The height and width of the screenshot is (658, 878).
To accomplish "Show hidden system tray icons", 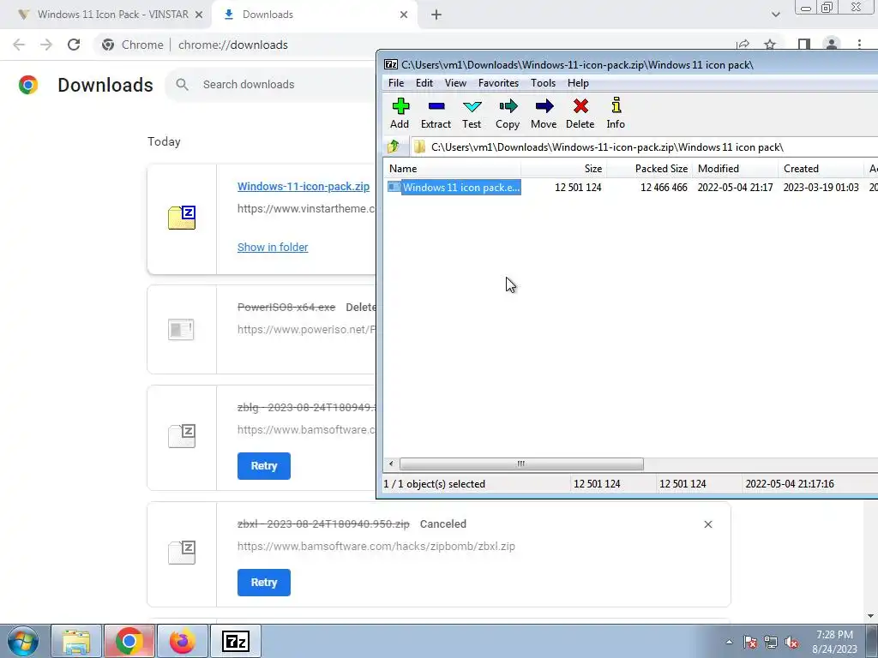I will point(729,643).
